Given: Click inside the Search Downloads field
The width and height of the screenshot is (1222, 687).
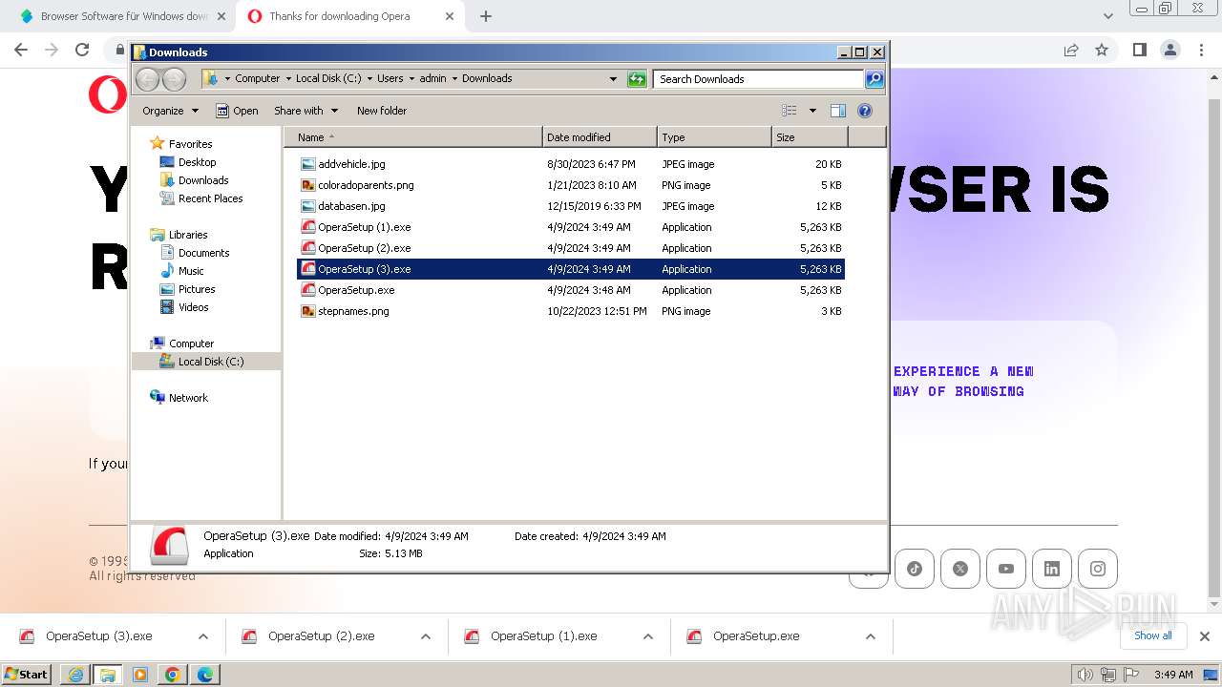Looking at the screenshot, I should (x=759, y=79).
